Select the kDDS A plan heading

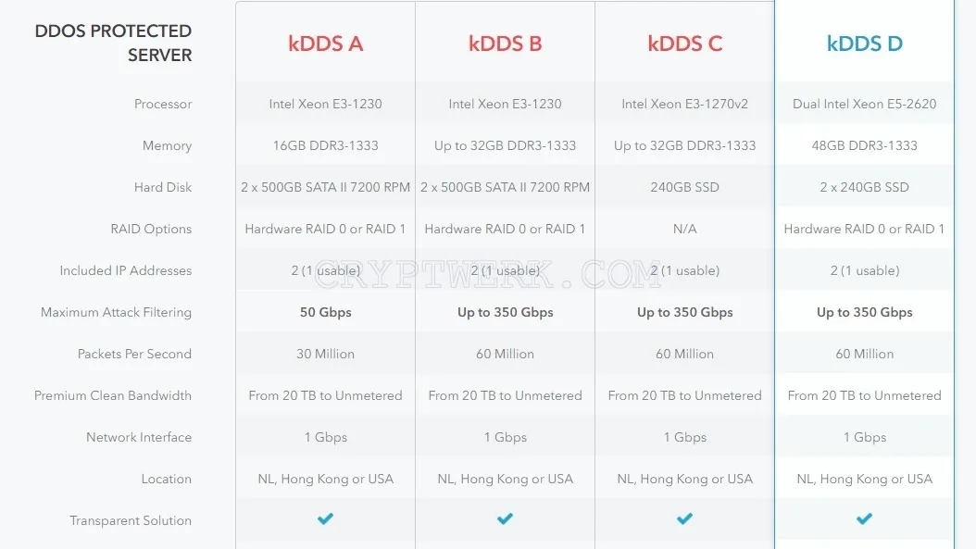tap(326, 44)
